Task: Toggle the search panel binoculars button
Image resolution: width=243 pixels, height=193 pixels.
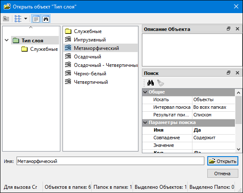Action: (x=46, y=19)
